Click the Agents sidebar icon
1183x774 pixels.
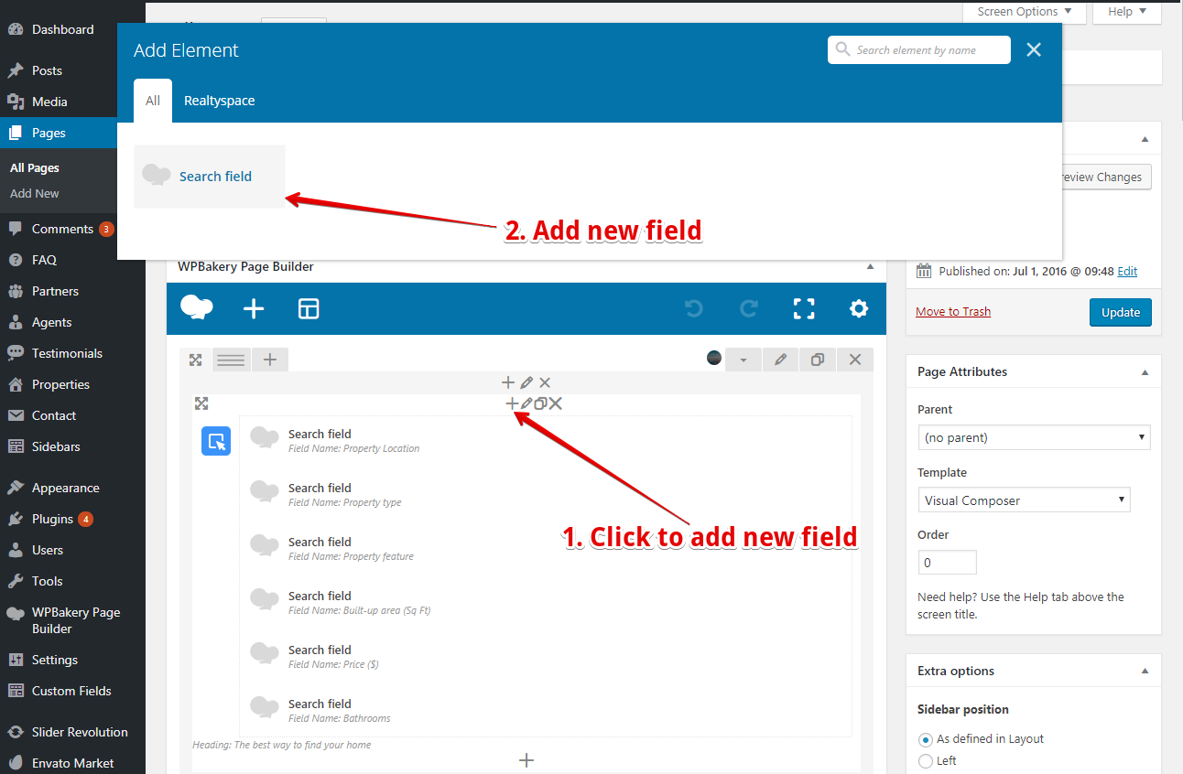pyautogui.click(x=16, y=322)
